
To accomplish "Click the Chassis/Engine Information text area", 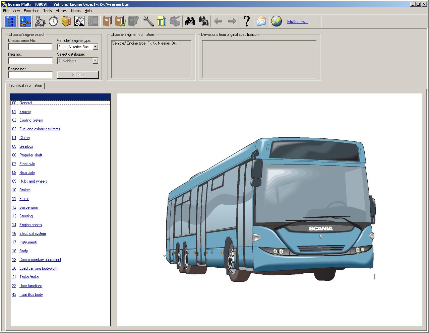I will coord(151,59).
